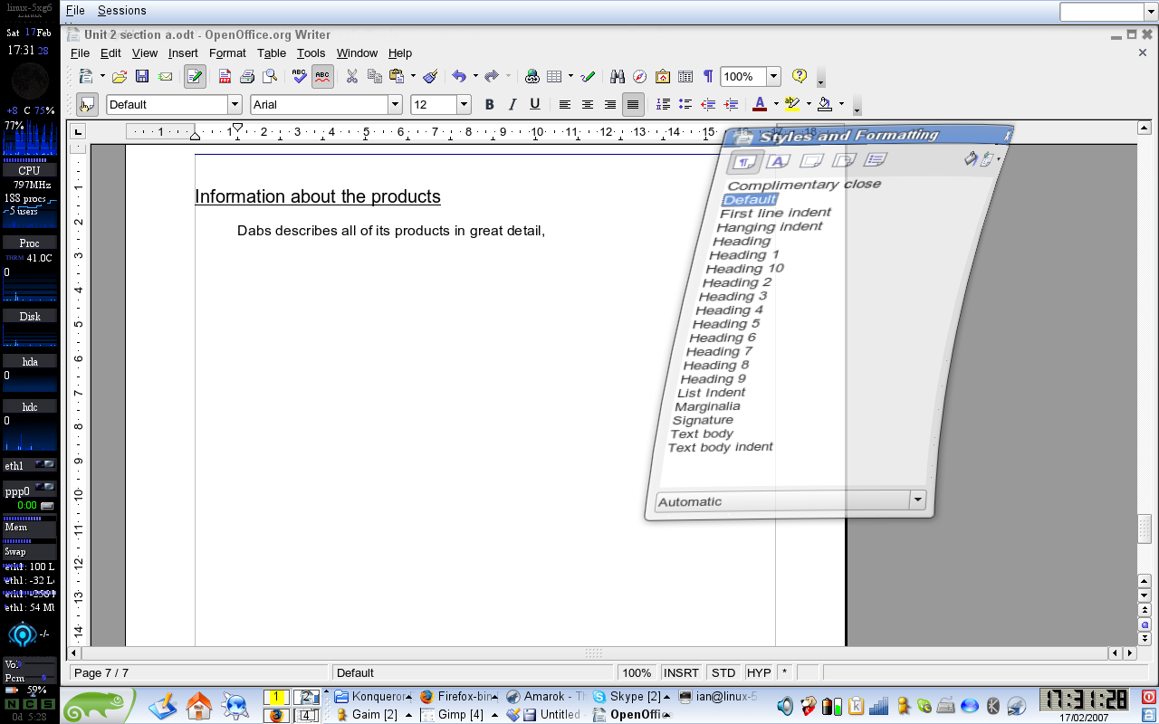Apply the background color bucket
The height and width of the screenshot is (724, 1159).
click(x=825, y=105)
